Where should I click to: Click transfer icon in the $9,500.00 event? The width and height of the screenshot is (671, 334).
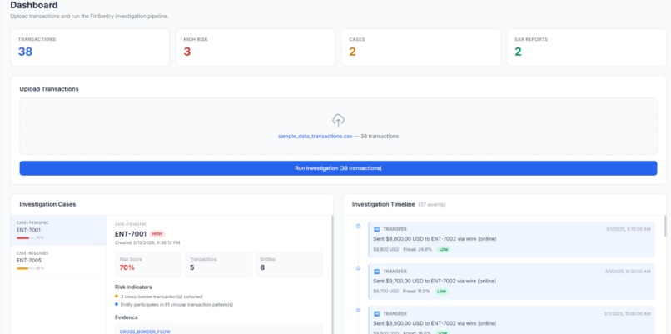377,314
